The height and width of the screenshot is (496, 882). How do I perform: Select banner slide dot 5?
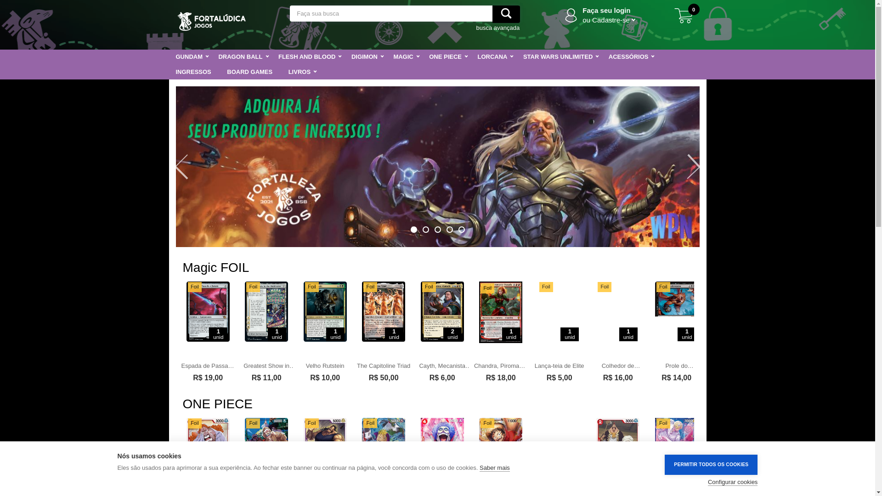coord(461,230)
